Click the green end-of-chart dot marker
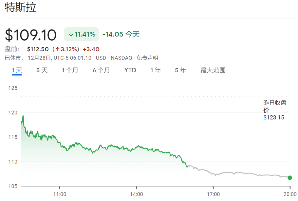 290,178
